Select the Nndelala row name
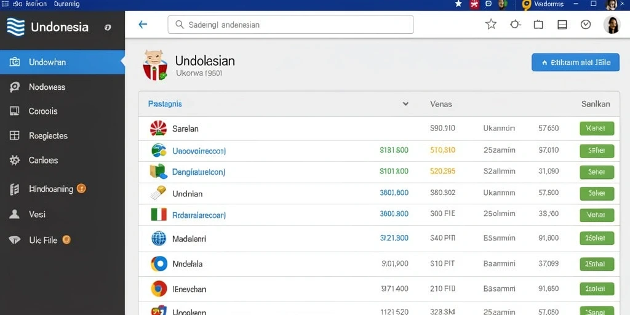 (x=187, y=265)
